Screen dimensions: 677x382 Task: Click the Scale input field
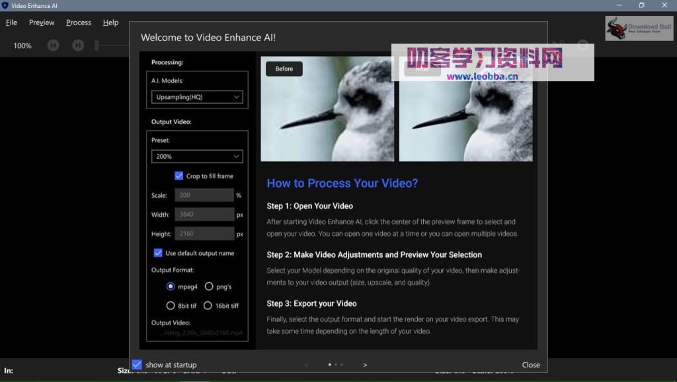(x=204, y=195)
